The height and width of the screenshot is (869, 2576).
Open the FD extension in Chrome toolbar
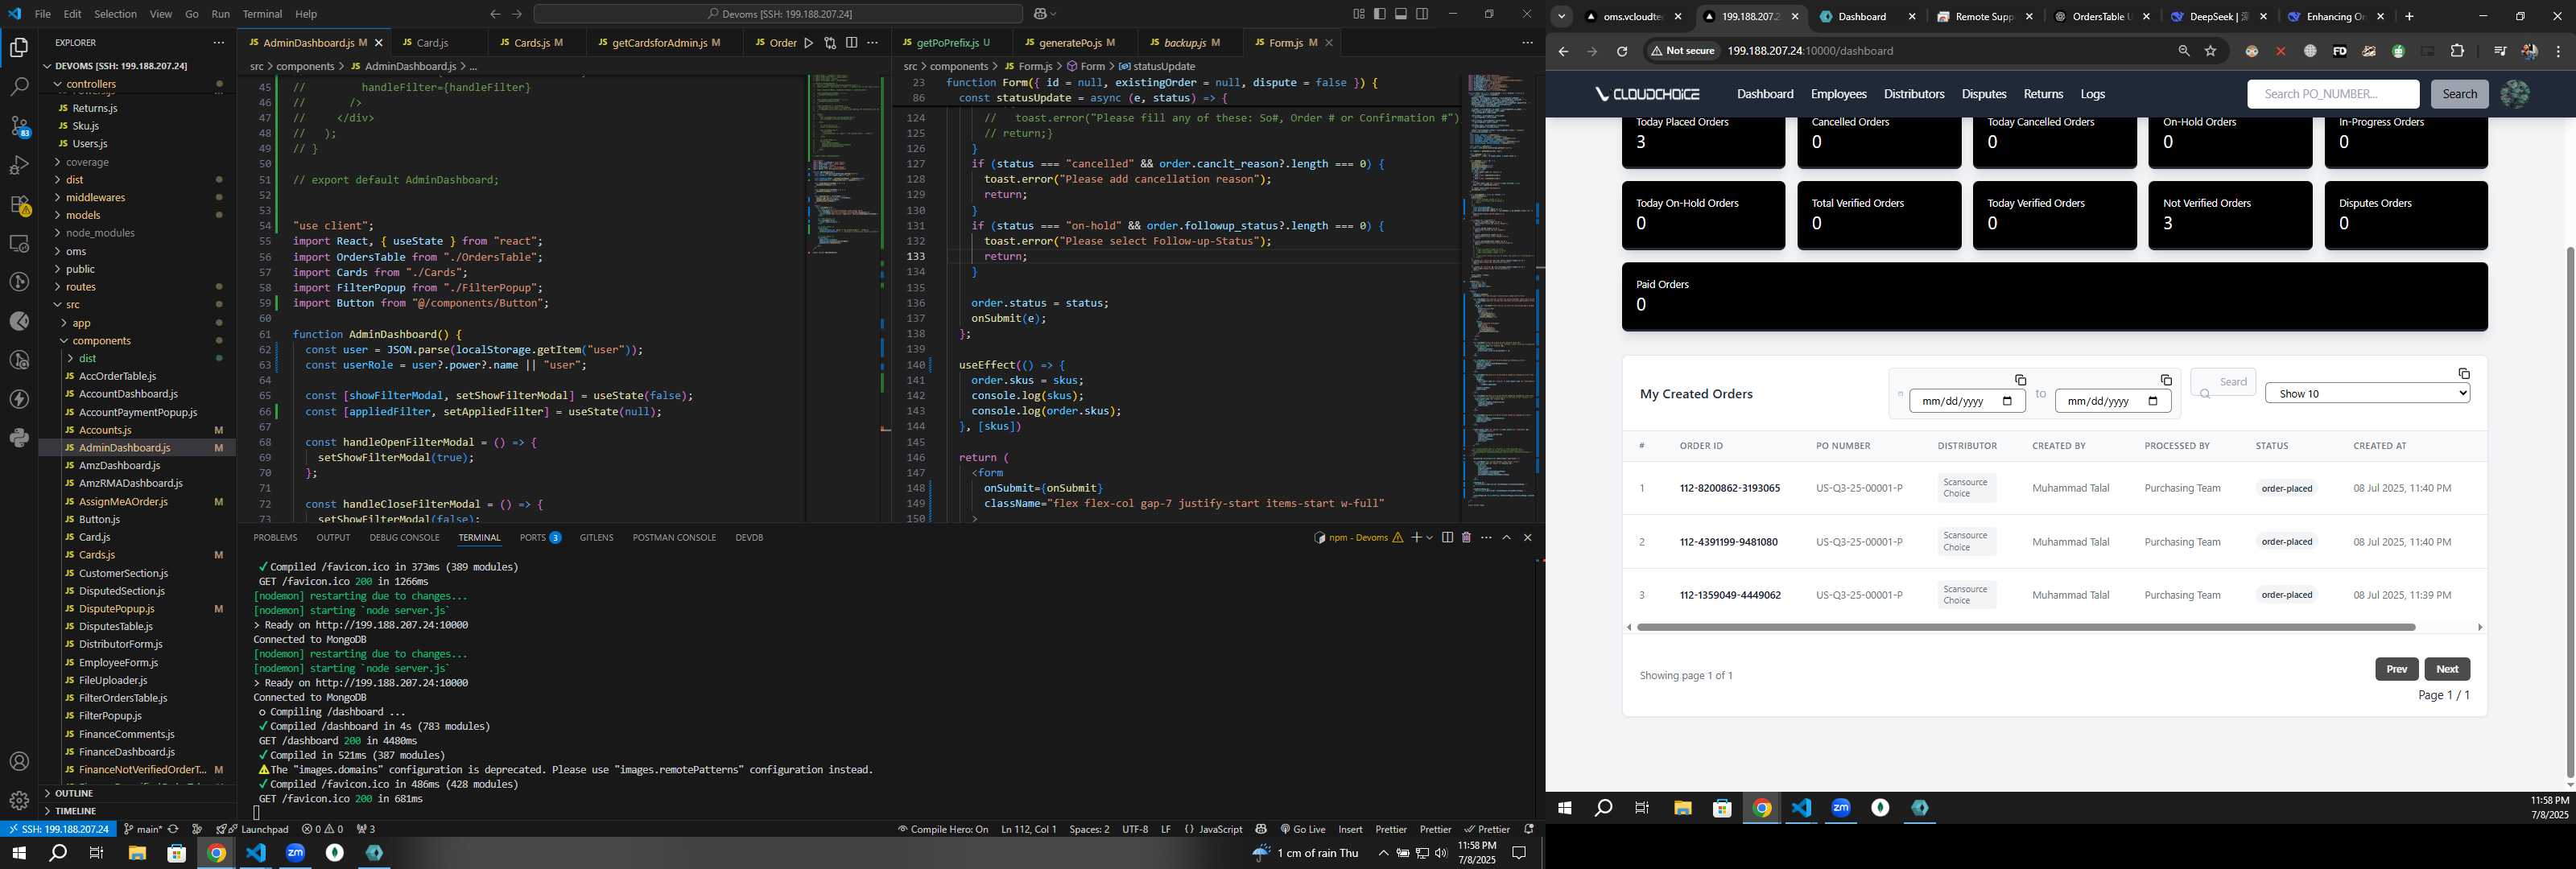(x=2339, y=51)
